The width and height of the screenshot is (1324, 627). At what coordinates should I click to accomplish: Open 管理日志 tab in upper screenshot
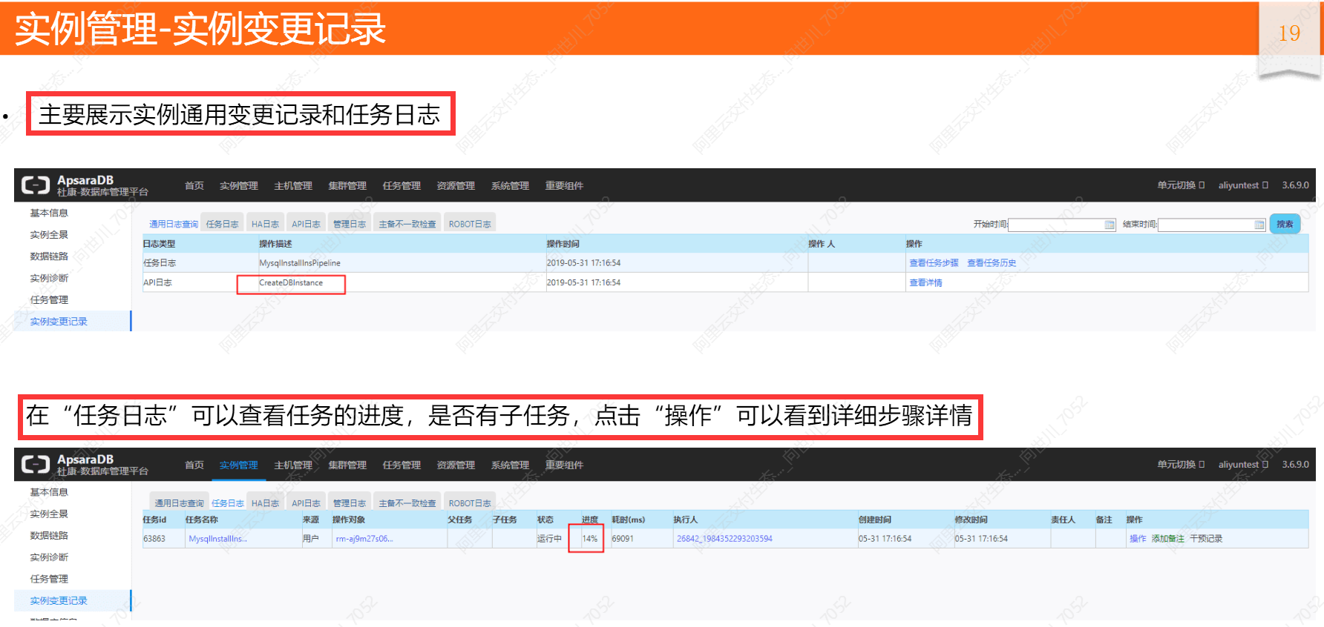(349, 224)
